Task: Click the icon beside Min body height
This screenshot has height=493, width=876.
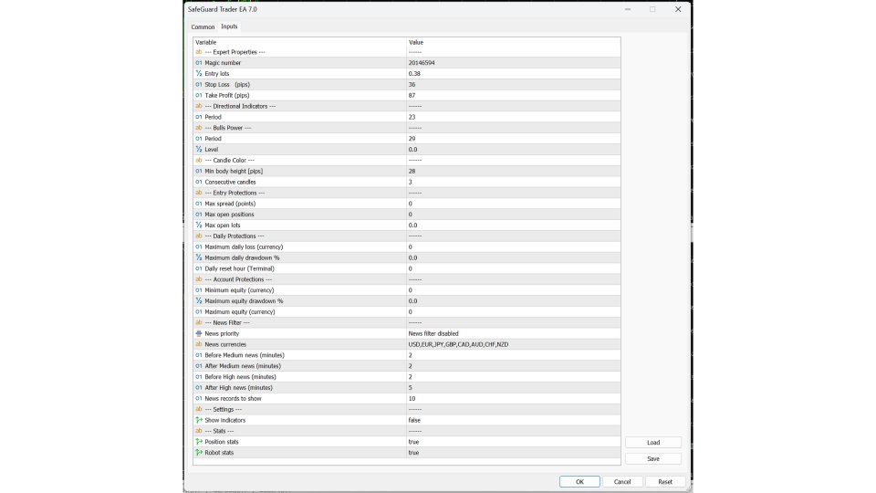Action: [x=198, y=171]
